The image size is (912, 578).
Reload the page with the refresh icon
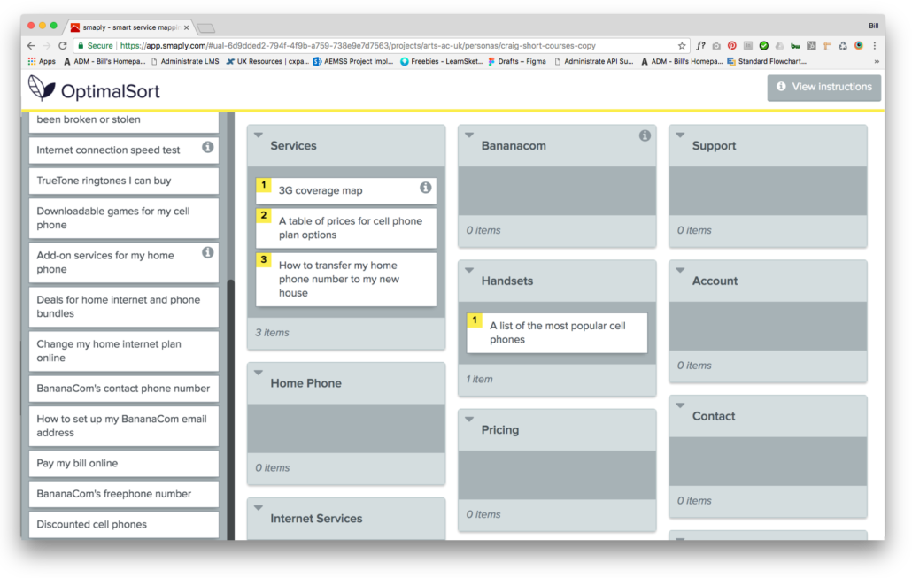pos(63,45)
